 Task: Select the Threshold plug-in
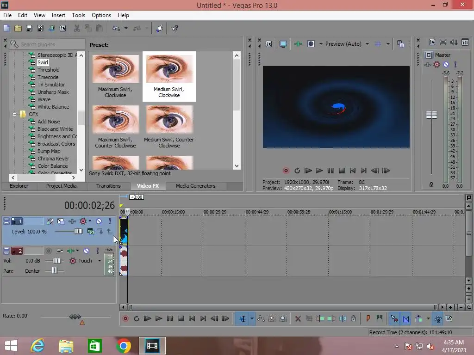48,70
